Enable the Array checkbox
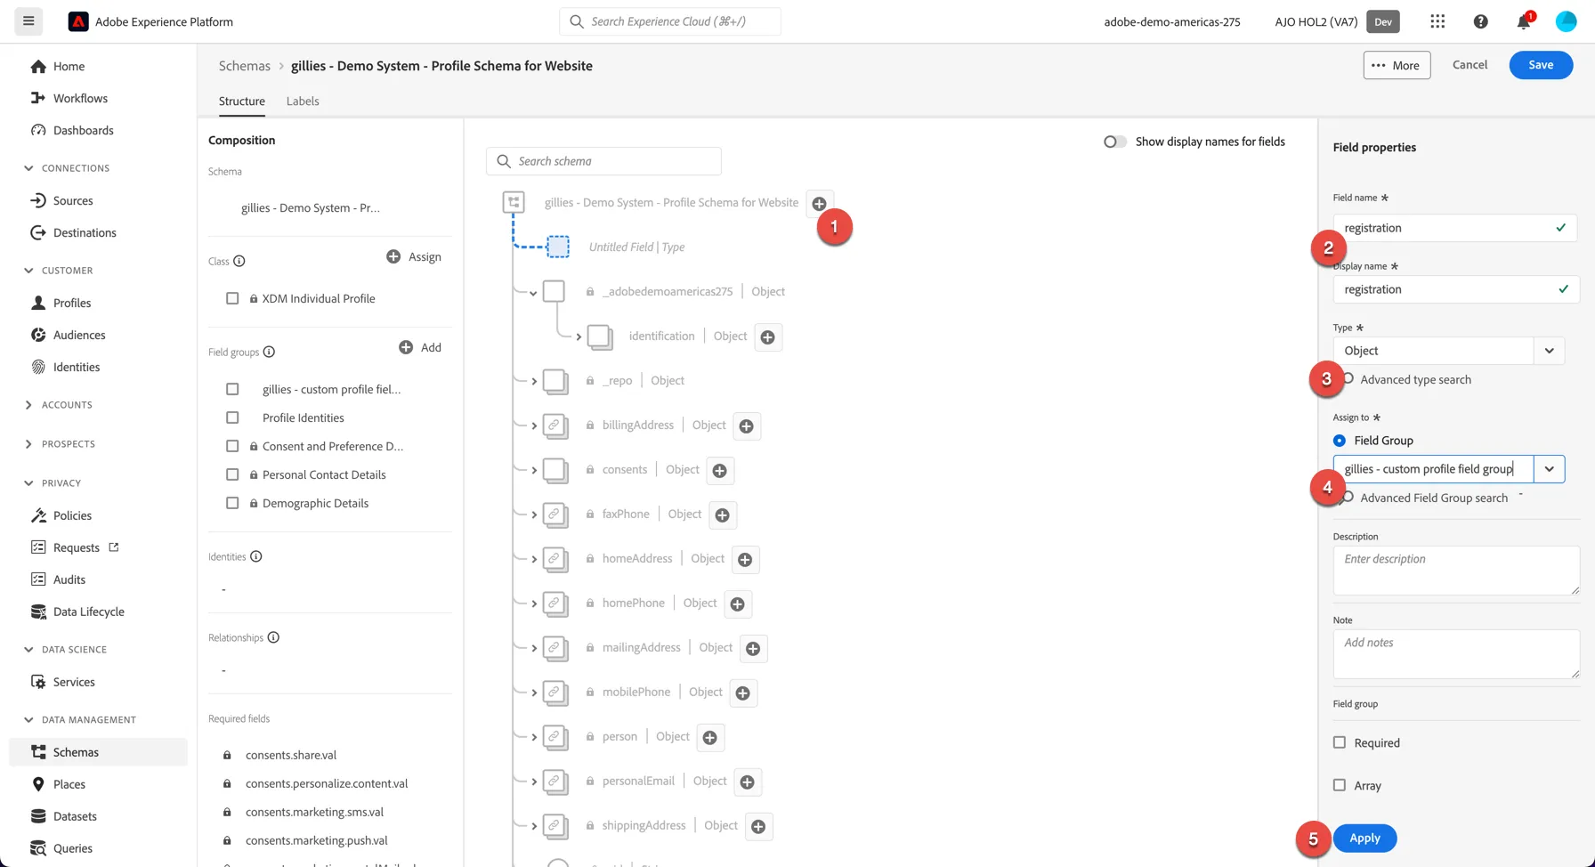Viewport: 1595px width, 867px height. tap(1340, 785)
